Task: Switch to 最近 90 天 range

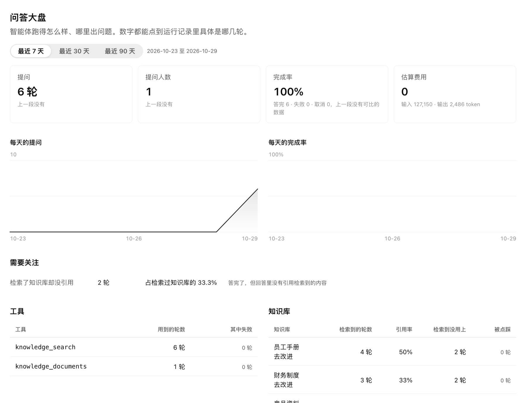Action: point(120,51)
